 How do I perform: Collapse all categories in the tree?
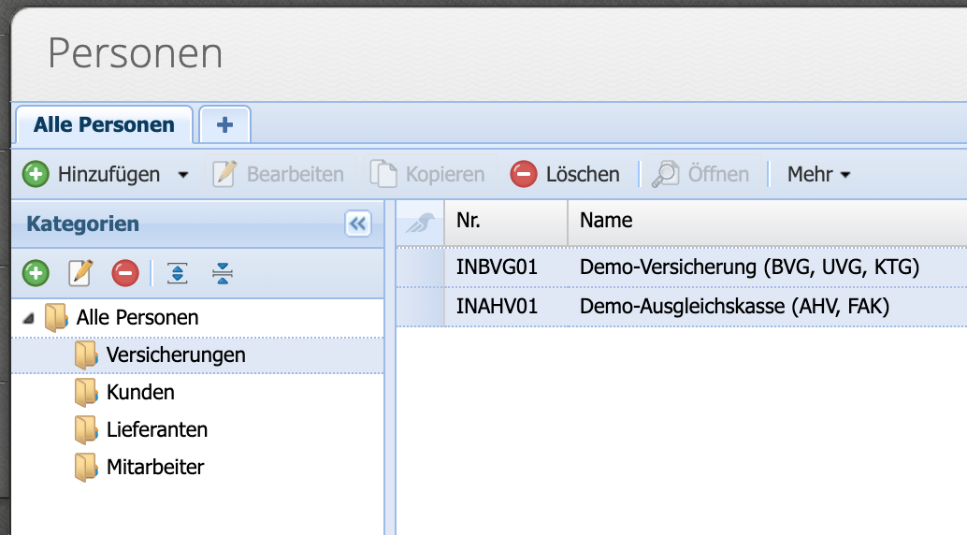[x=222, y=273]
